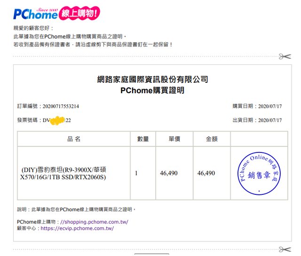Click the quantity value 1
This screenshot has height=256, width=301.
136,173
